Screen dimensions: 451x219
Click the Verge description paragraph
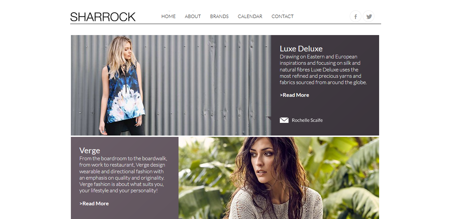pos(123,175)
